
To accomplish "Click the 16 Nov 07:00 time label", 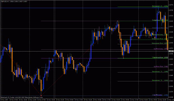I will [41, 100].
